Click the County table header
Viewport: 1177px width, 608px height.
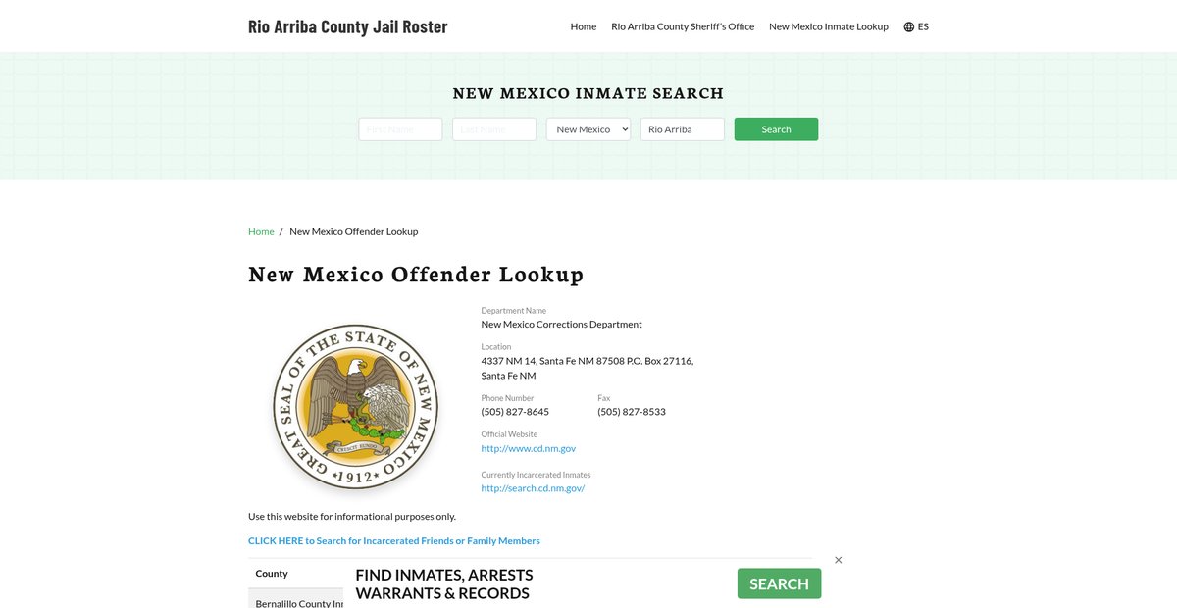(x=272, y=574)
